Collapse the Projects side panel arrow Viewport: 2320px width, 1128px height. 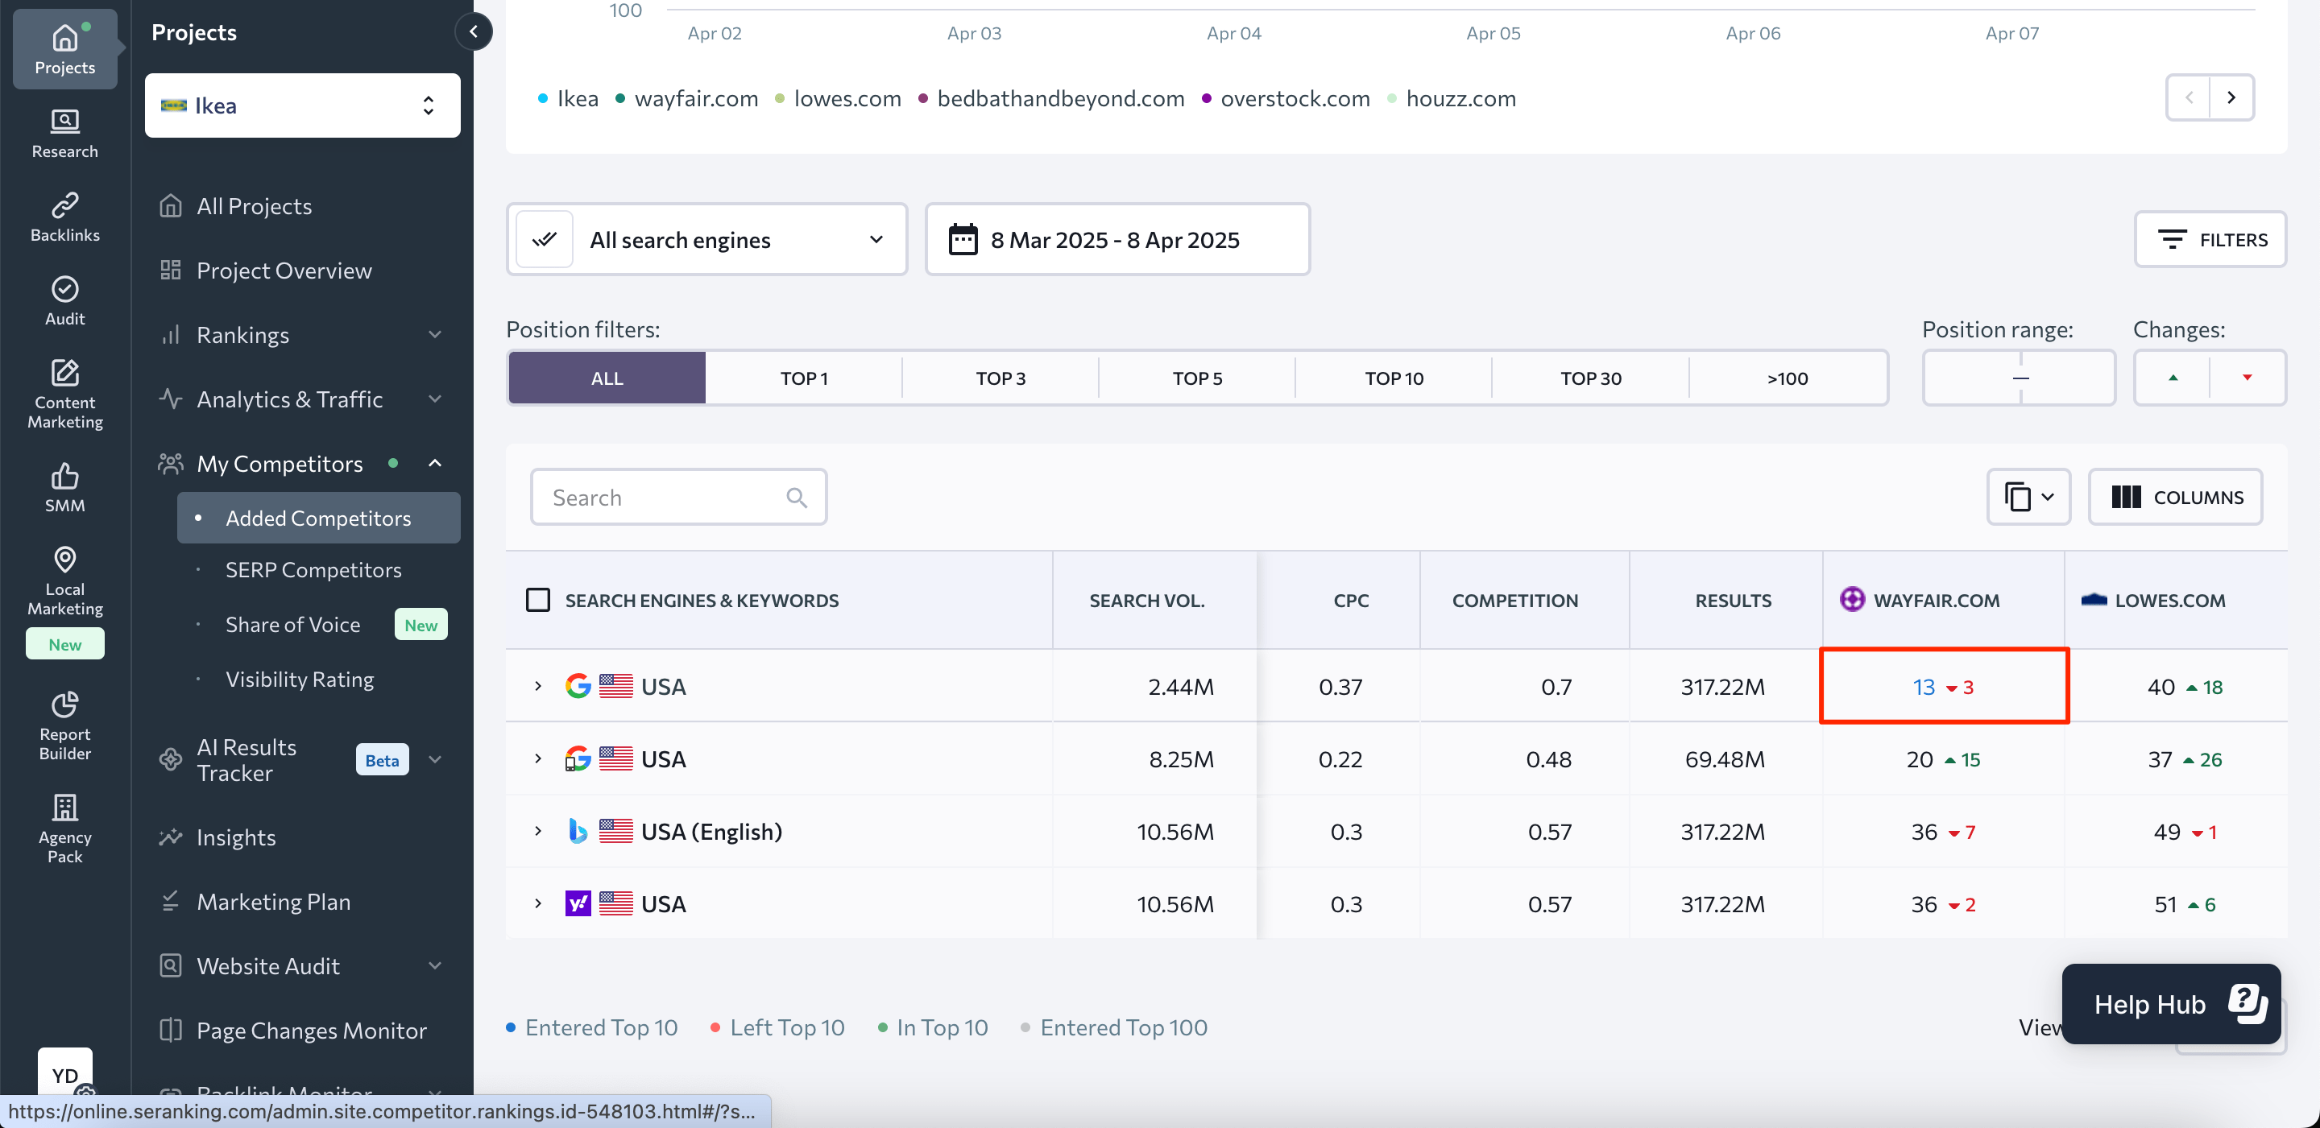pyautogui.click(x=473, y=31)
